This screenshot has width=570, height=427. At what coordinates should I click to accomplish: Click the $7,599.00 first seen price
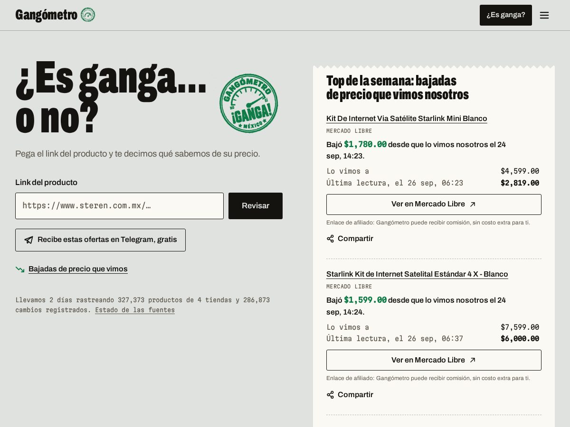[x=520, y=327]
